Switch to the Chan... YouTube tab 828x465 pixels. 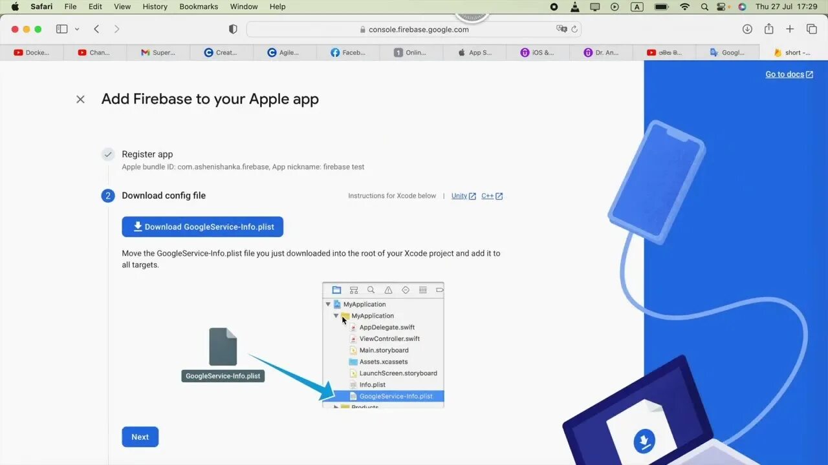click(95, 53)
